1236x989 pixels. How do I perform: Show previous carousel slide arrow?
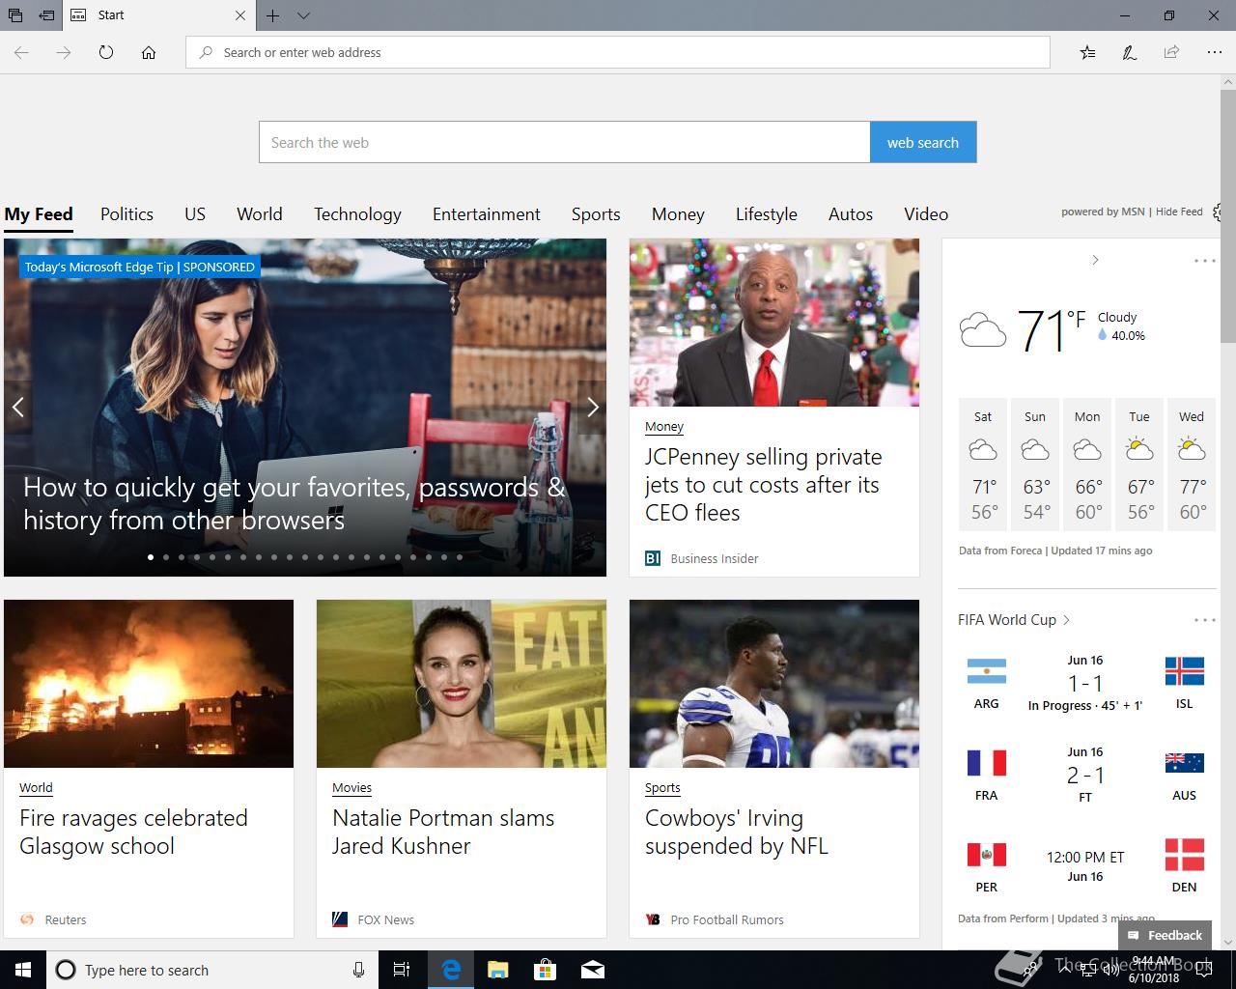(17, 408)
